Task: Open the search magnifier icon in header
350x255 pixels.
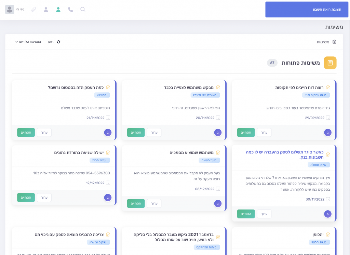Action: point(83,9)
